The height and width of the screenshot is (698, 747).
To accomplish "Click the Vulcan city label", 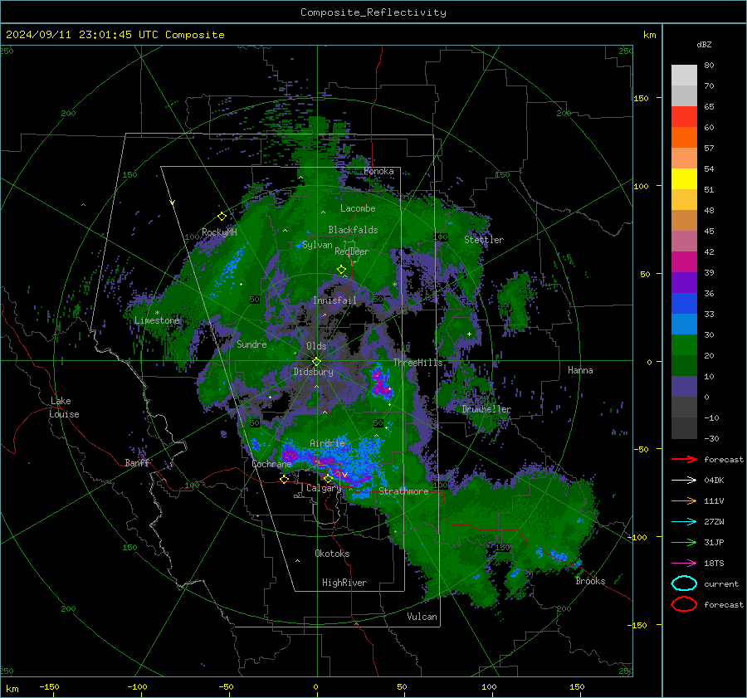I will (422, 617).
